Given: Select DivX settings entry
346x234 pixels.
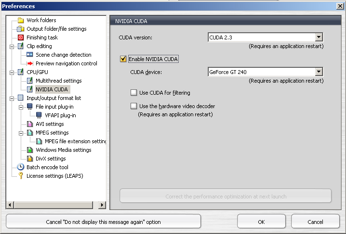Looking at the screenshot, I should (x=51, y=159).
